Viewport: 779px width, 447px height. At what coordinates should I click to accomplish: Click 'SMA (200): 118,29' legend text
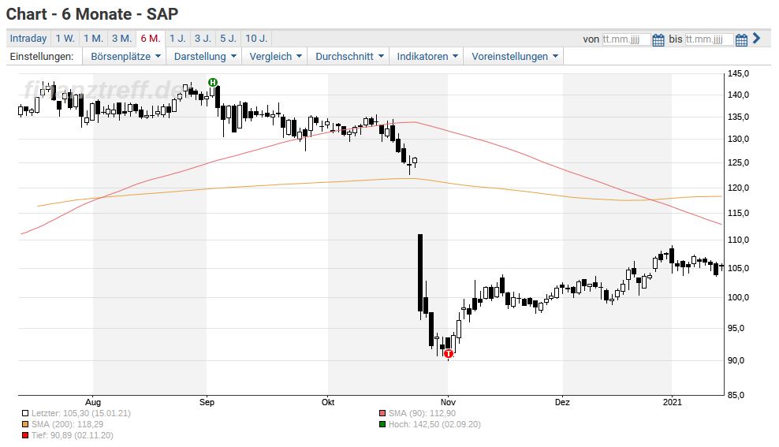(x=68, y=424)
